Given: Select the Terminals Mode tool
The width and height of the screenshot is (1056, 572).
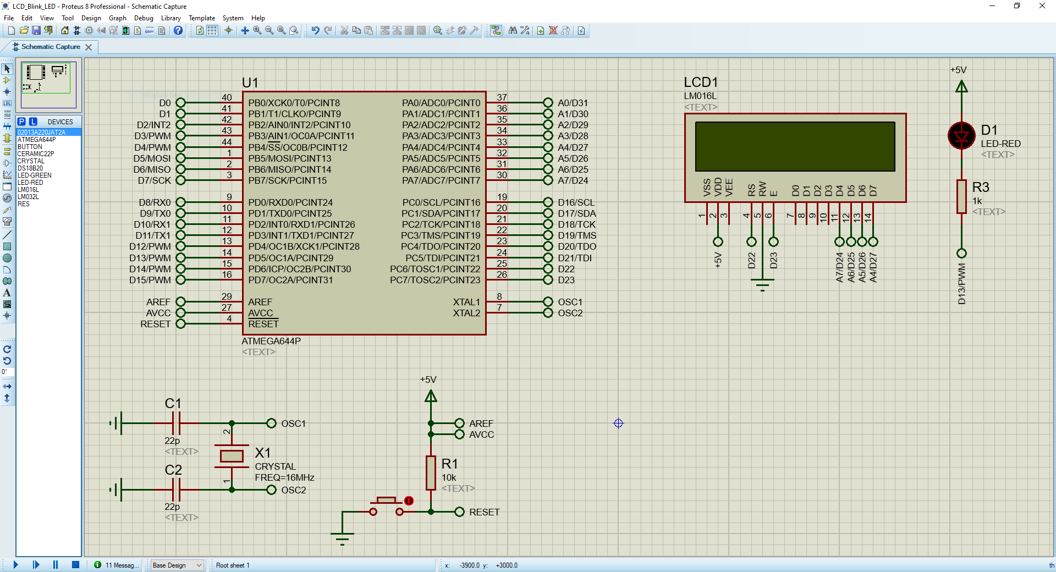Looking at the screenshot, I should tap(7, 151).
